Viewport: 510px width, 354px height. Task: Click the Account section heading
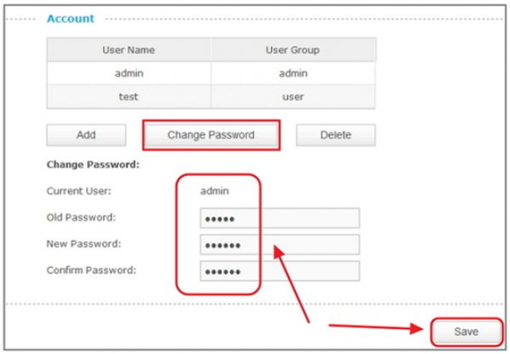(71, 18)
